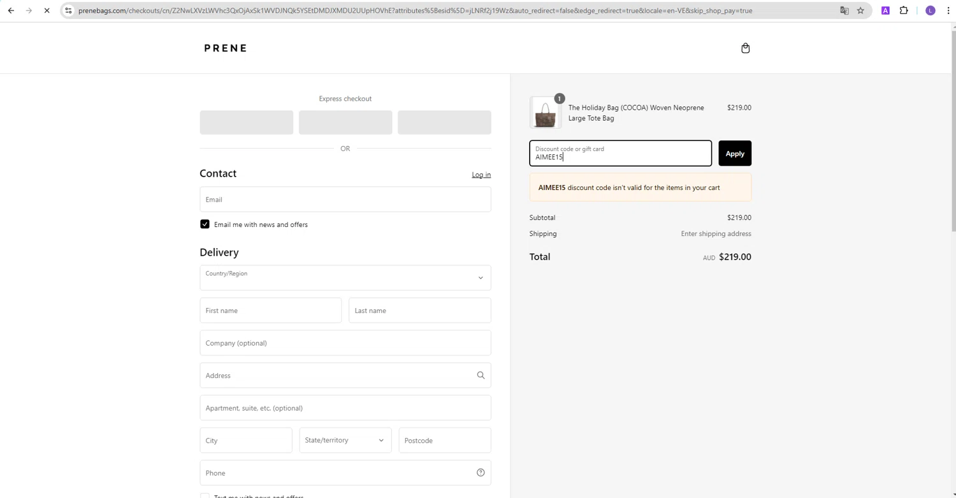
Task: Uncheck Email me with news and offers
Action: pos(205,224)
